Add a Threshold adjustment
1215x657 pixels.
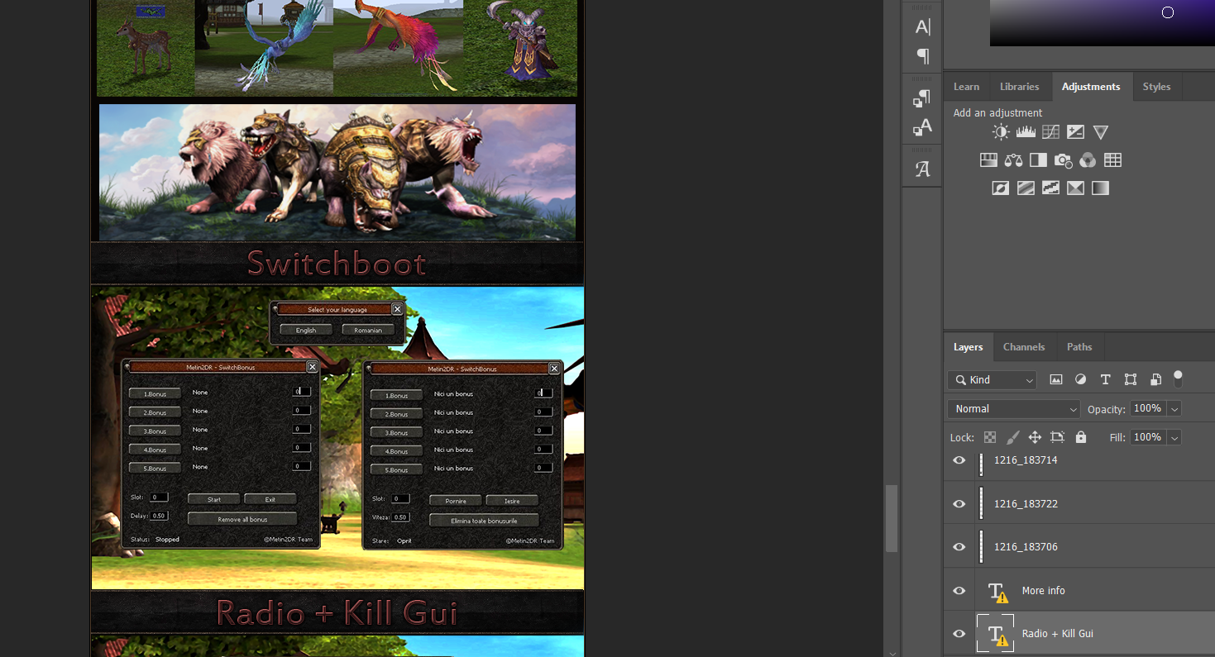tap(1050, 188)
